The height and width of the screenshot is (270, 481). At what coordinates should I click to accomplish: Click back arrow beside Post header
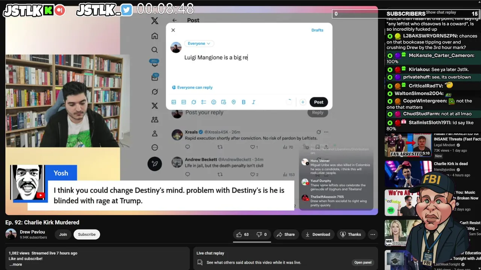coord(174,20)
